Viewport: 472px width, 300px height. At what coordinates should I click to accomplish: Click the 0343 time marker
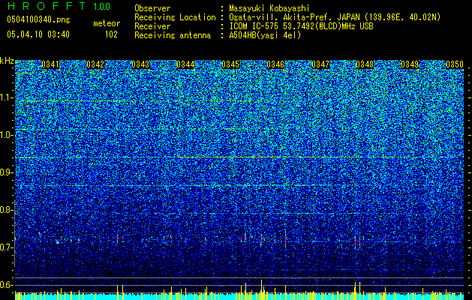click(140, 64)
